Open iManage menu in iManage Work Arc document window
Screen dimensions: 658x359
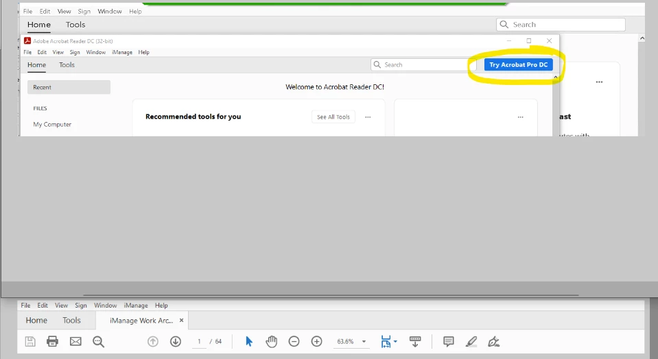pyautogui.click(x=136, y=306)
